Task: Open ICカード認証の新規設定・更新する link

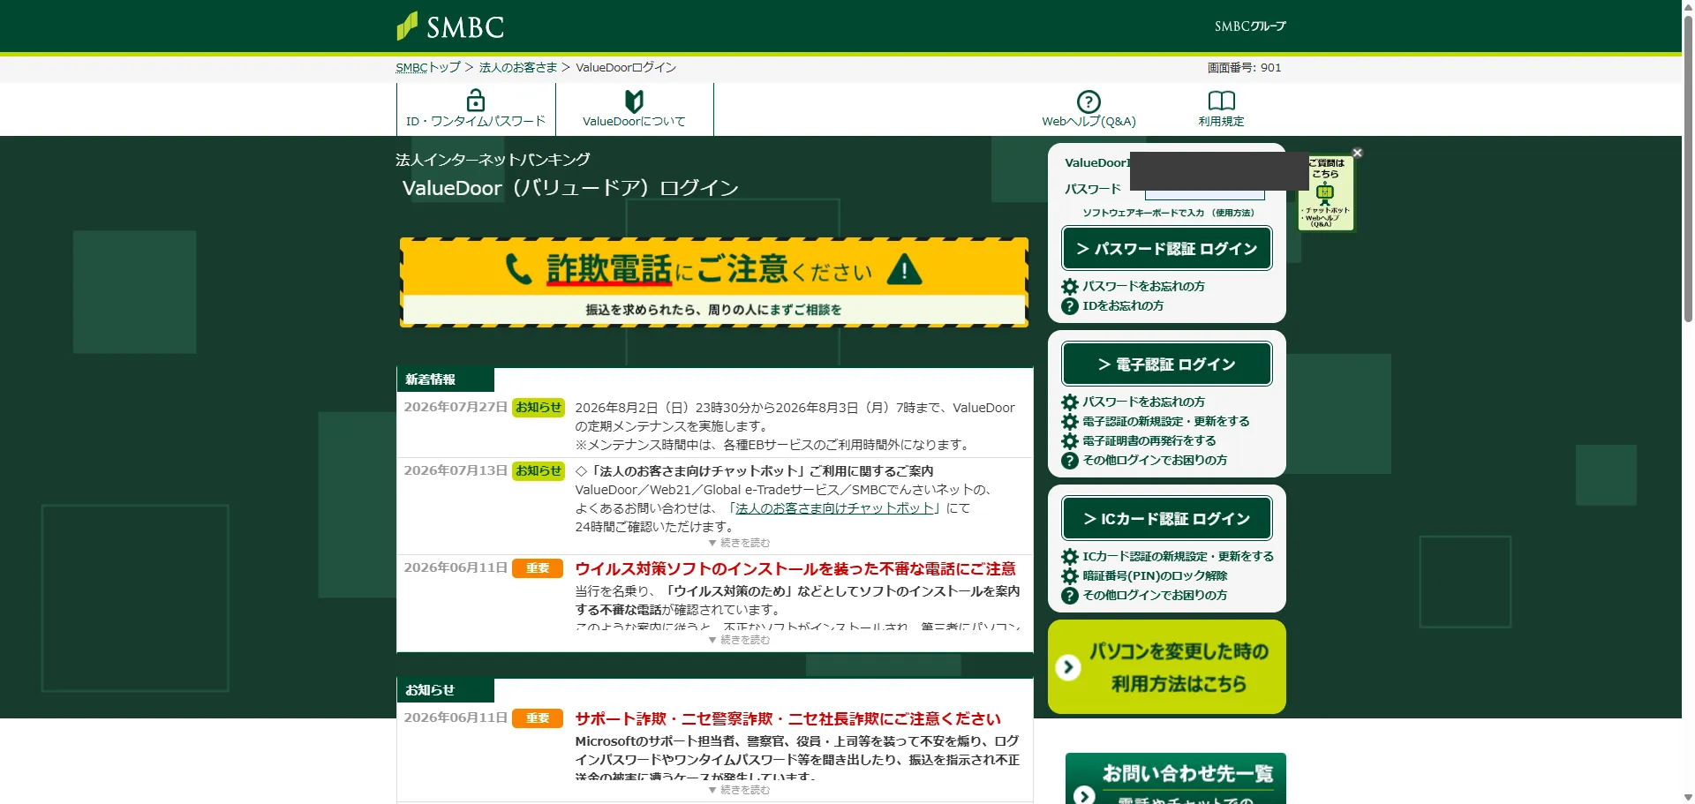Action: click(1178, 557)
